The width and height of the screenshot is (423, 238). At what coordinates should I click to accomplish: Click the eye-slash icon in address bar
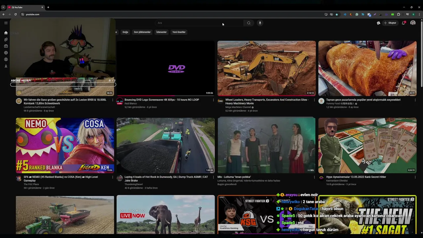(331, 14)
